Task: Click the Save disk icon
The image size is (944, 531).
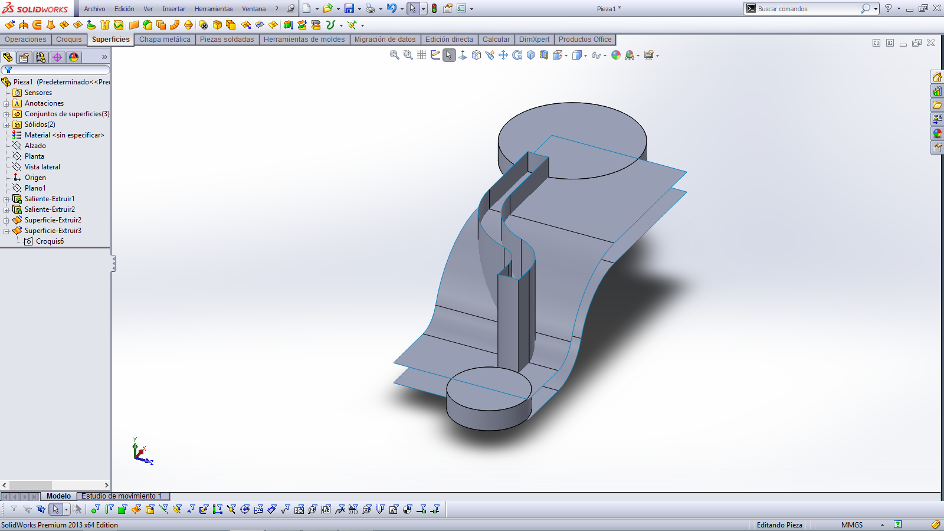Action: [349, 8]
